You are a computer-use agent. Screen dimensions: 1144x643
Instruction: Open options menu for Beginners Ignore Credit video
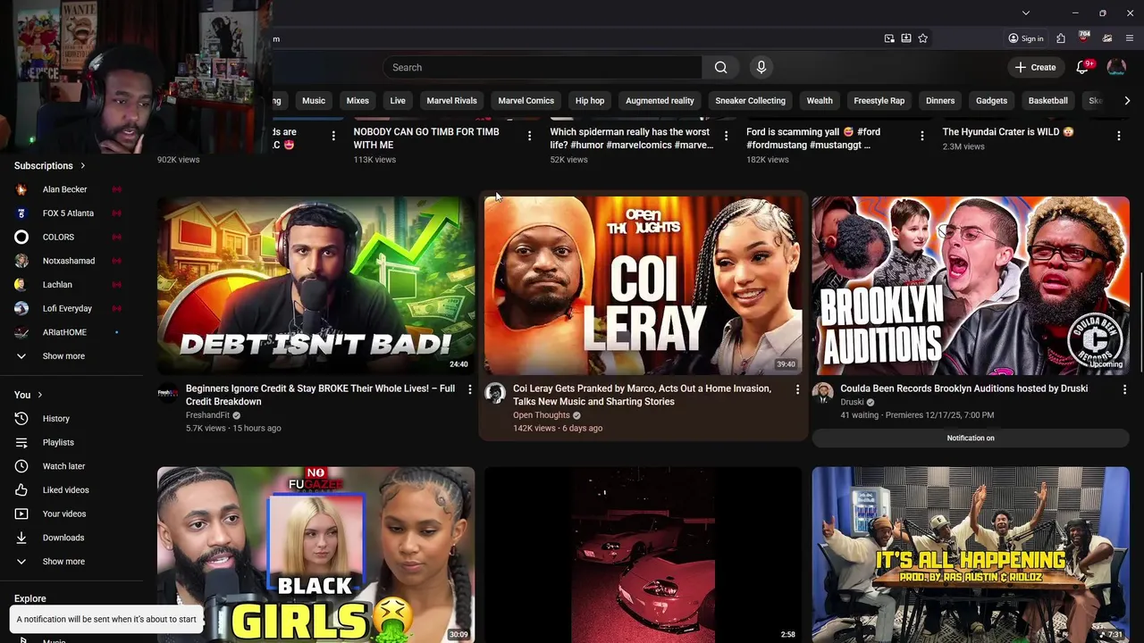(x=469, y=389)
